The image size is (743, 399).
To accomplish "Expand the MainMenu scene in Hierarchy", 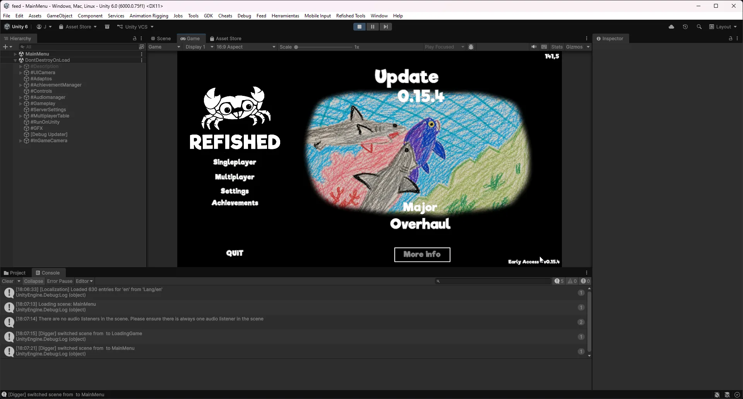I will point(15,54).
